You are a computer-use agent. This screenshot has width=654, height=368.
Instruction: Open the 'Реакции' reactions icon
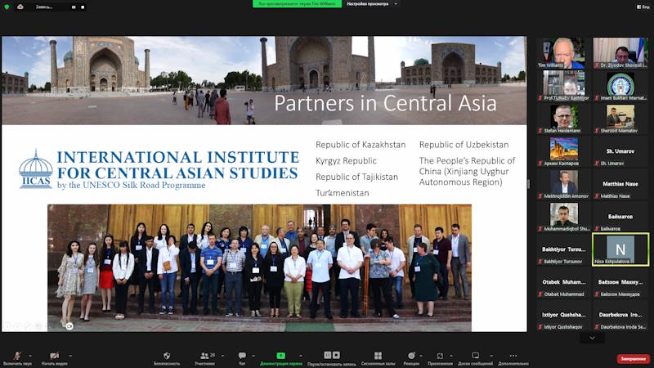pos(411,356)
